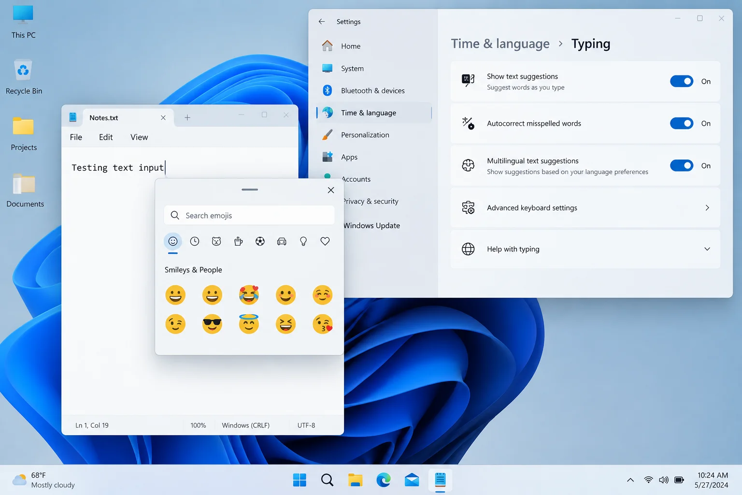Open the Recycle Bin desktop icon
Image resolution: width=742 pixels, height=495 pixels.
click(x=24, y=77)
